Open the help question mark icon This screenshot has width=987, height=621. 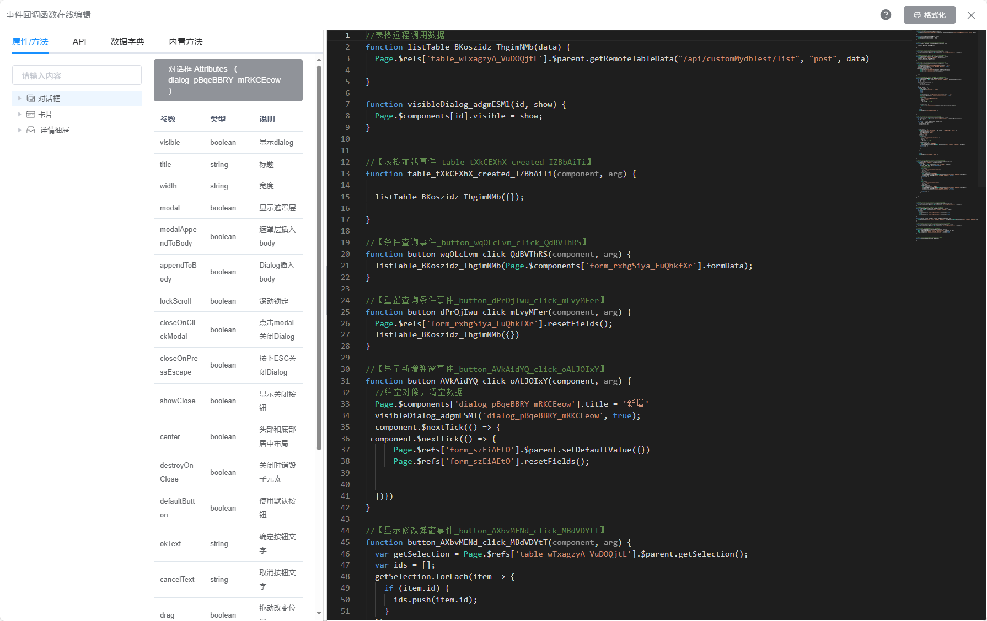(886, 15)
